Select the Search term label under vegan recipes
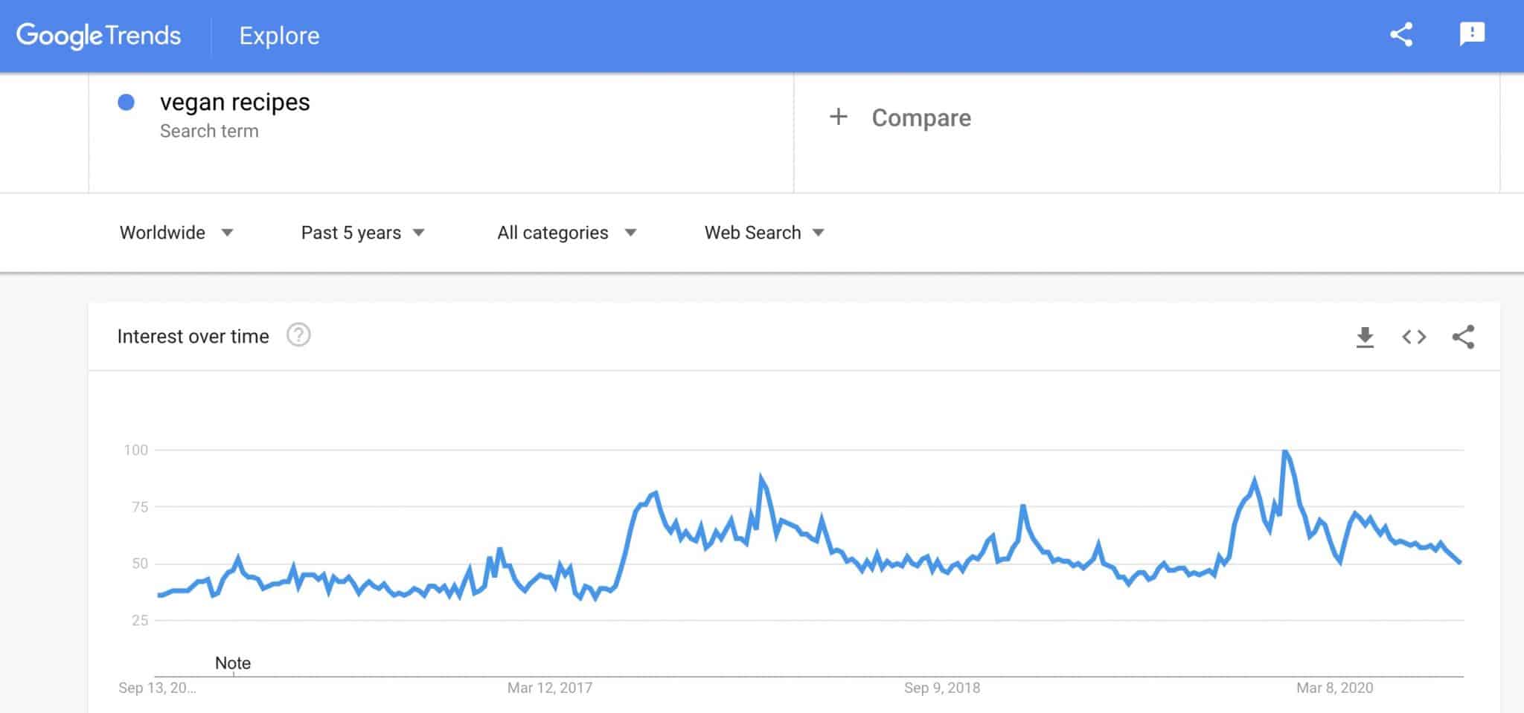Screen dimensions: 1524x713 (209, 130)
